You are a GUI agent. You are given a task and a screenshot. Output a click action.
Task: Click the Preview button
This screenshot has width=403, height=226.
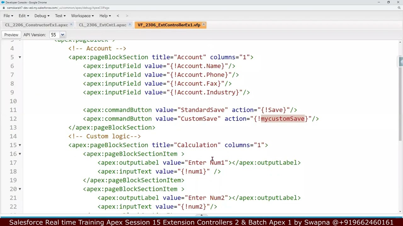(11, 35)
